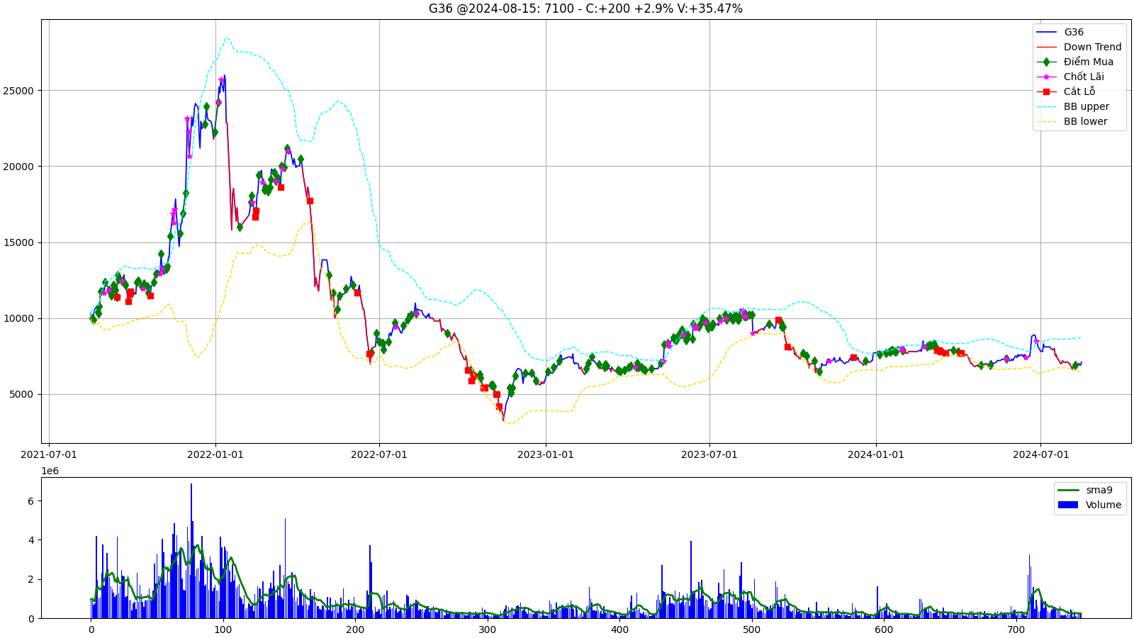1134x638 pixels.
Task: Click the red square legend marker
Action: (1046, 91)
